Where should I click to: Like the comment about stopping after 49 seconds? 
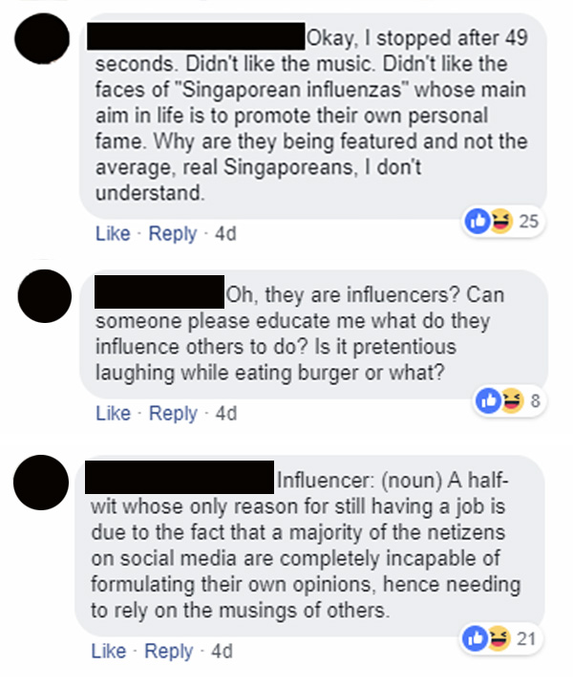pos(113,233)
